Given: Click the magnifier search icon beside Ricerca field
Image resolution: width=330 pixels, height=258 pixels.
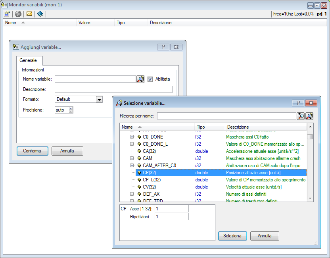Looking at the screenshot, I should tap(301, 116).
